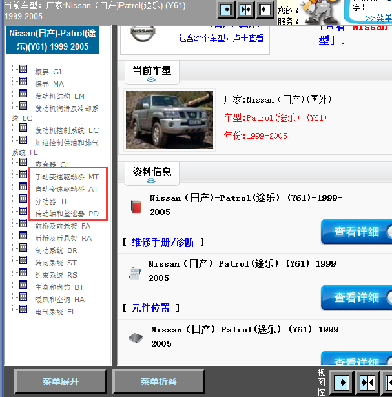Click the red book icon for 维修手册
Viewport: 392px width, 397px height.
[136, 207]
